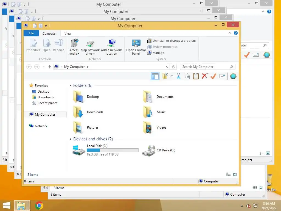Screen dimensions: 281x211
Task: Open Help with question mark icon
Action: (236, 33)
